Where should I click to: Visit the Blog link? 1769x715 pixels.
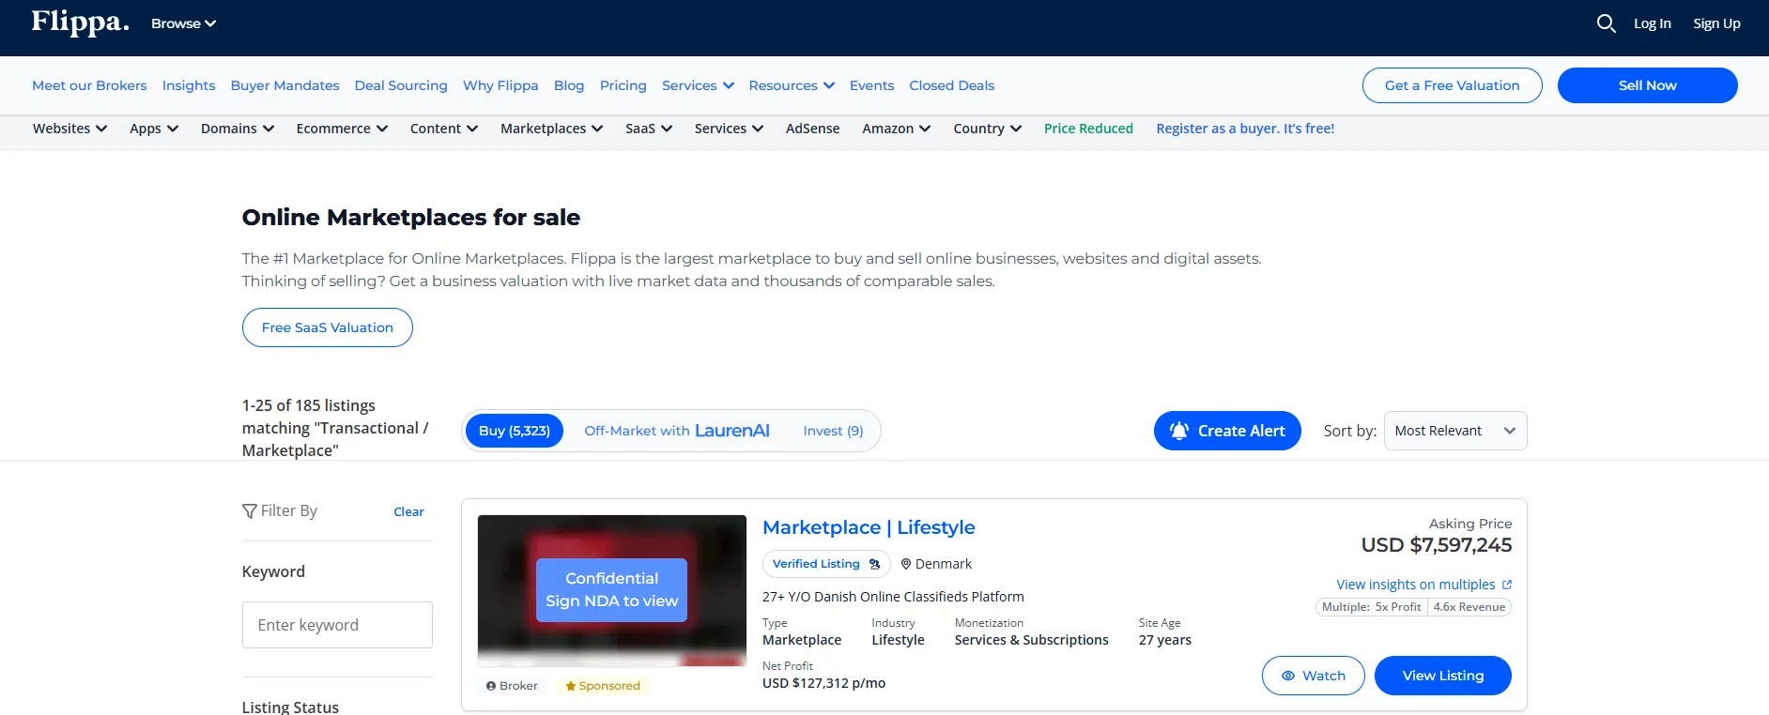(x=569, y=85)
